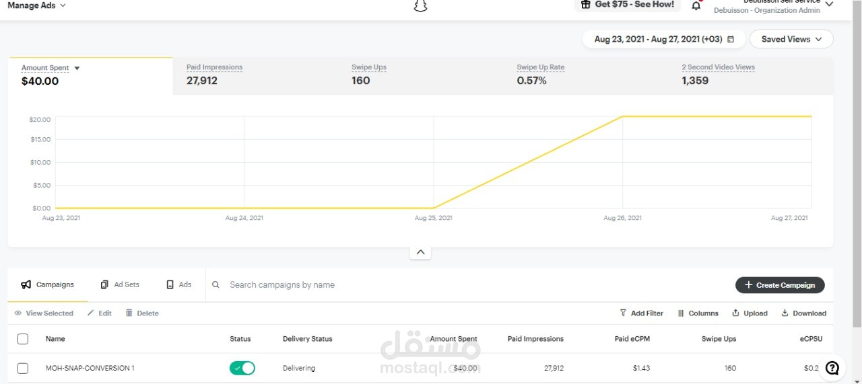This screenshot has height=384, width=862.
Task: Open the MOH-SNAP-CONVERSION 1 campaign link
Action: 90,368
